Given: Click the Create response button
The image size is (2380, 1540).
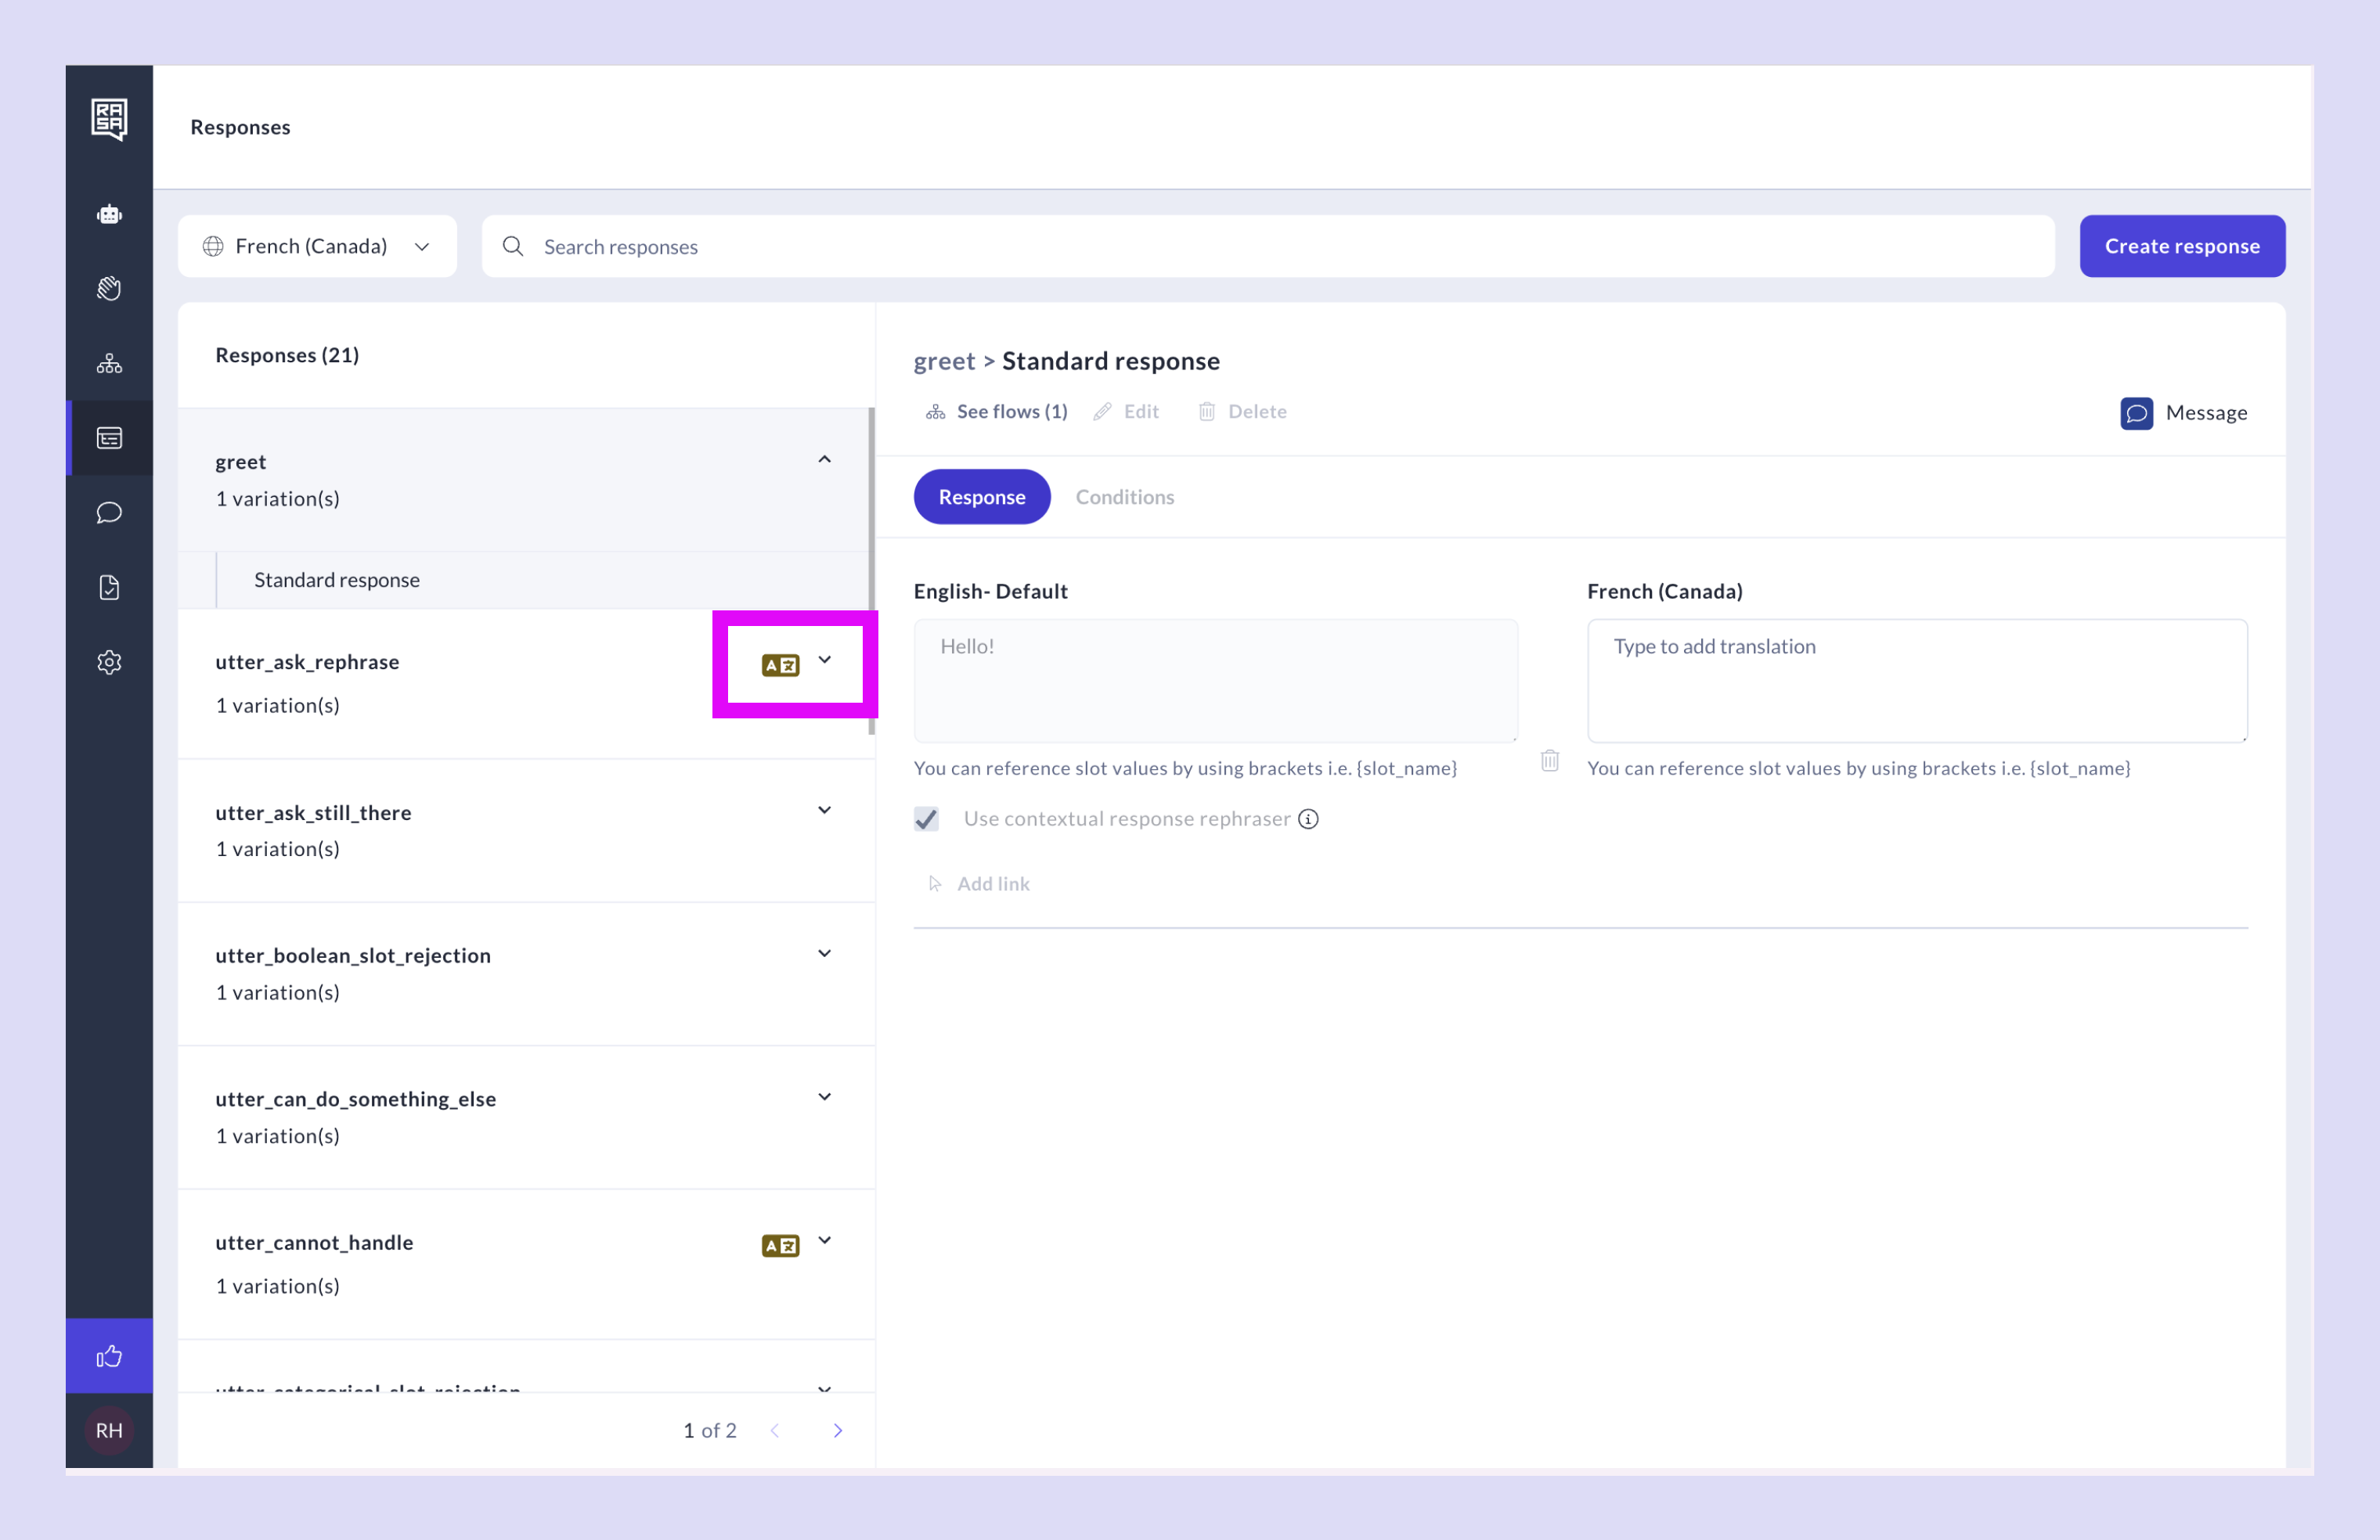Looking at the screenshot, I should [x=2183, y=246].
